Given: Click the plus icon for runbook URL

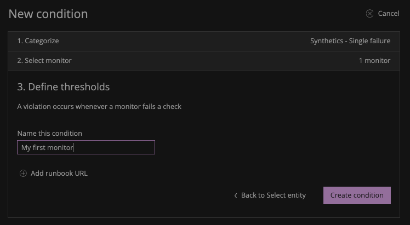Looking at the screenshot, I should [x=23, y=174].
